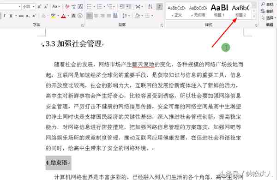Click the paragraph Shading paint bucket icon
Screen dimensions: 277x180
[x=138, y=16]
